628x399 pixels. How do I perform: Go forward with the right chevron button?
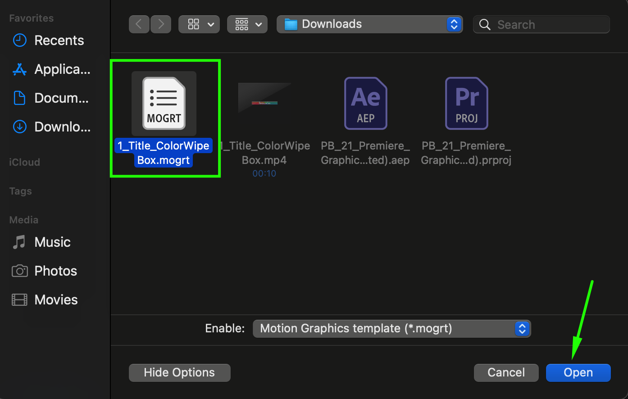[161, 24]
